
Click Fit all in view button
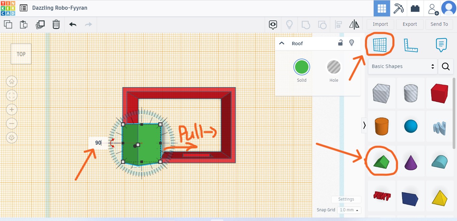(12, 95)
